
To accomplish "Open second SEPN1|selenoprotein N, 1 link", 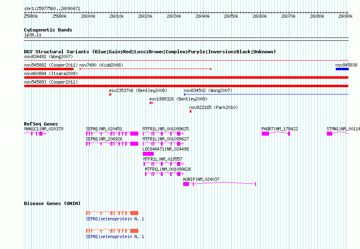I will coord(115,236).
